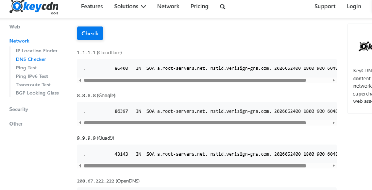Viewport: 372px width, 190px height.
Task: Select the Network sidebar section
Action: pyautogui.click(x=20, y=41)
